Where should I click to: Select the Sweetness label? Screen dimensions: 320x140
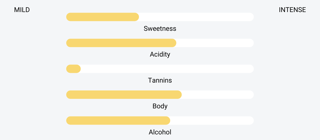pos(160,29)
